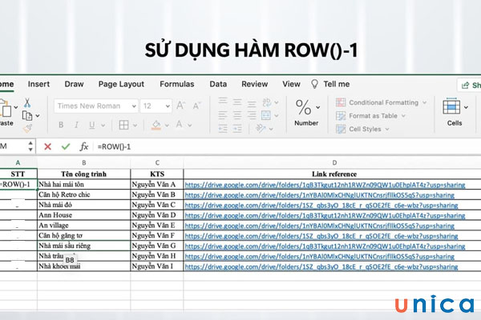Open the drive link for Nguyễn Văn A

[325, 185]
